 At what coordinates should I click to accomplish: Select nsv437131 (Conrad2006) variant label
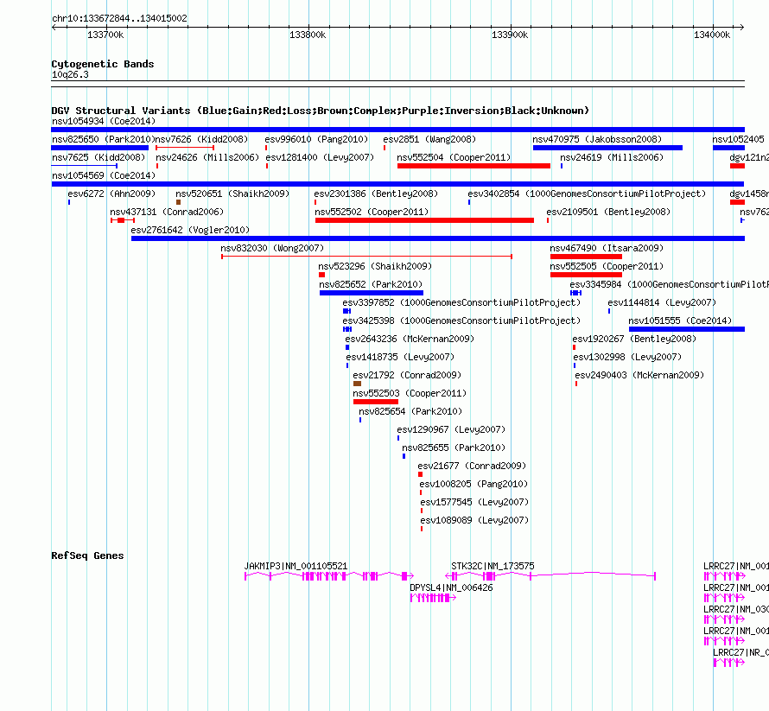tap(167, 212)
